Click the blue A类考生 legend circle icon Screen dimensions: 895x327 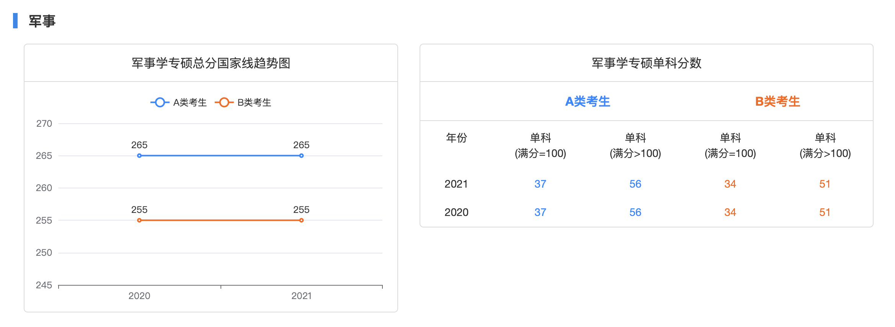click(160, 103)
